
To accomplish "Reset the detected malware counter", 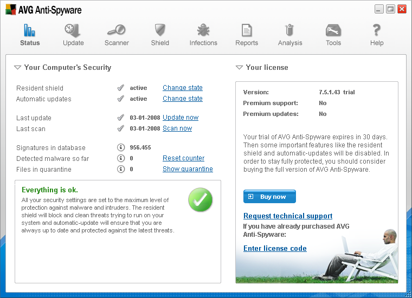I will pyautogui.click(x=183, y=158).
